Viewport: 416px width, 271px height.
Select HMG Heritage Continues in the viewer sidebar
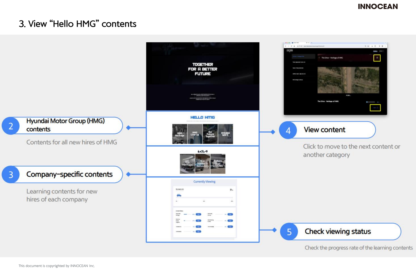(298, 80)
